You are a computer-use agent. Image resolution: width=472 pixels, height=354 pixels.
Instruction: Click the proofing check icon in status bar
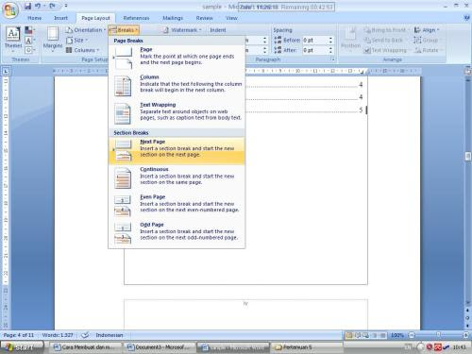[x=85, y=335]
